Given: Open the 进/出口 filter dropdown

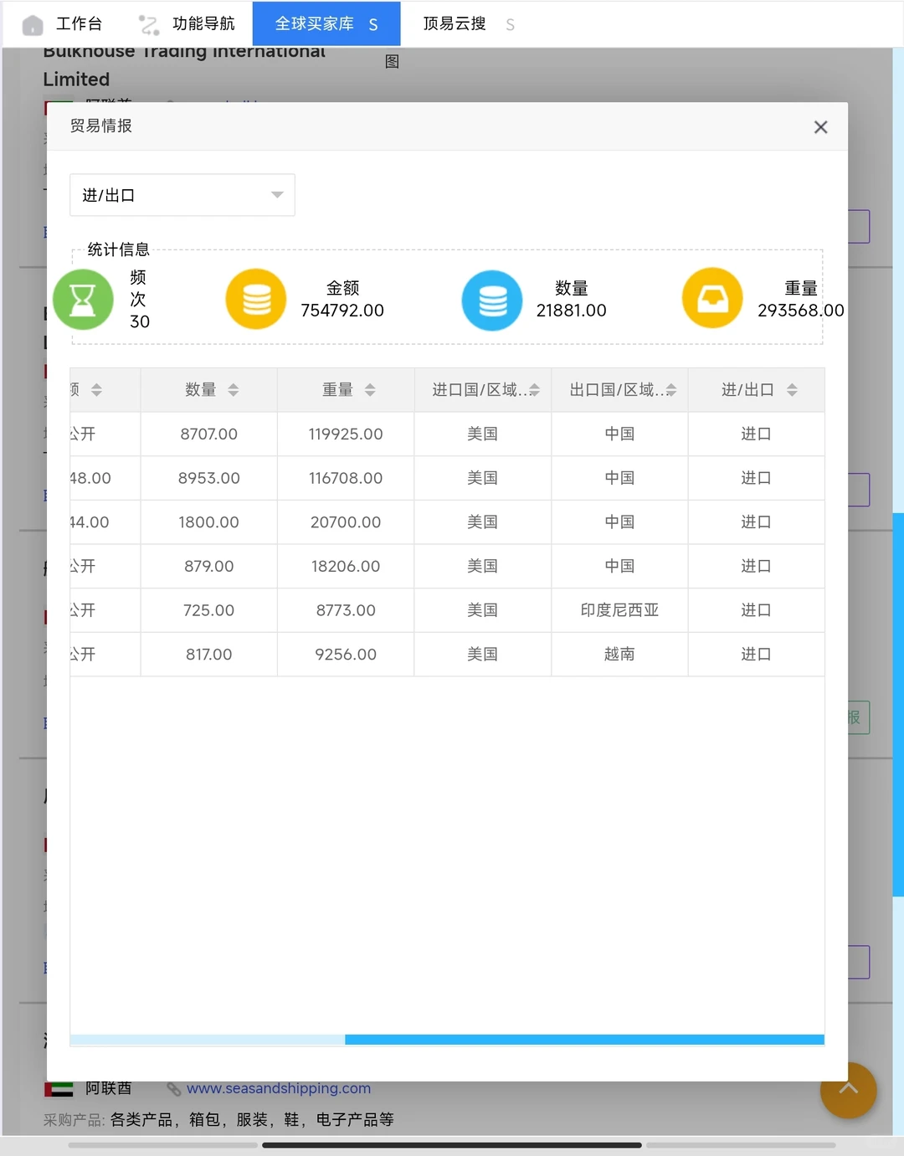Looking at the screenshot, I should (x=182, y=194).
